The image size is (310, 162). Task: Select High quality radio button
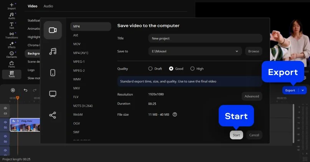193,69
